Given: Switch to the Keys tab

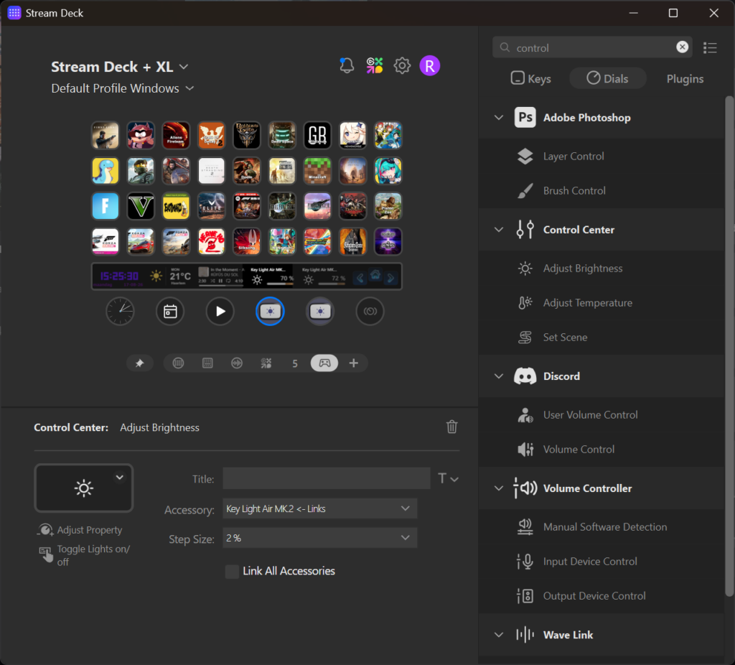Looking at the screenshot, I should [x=530, y=78].
